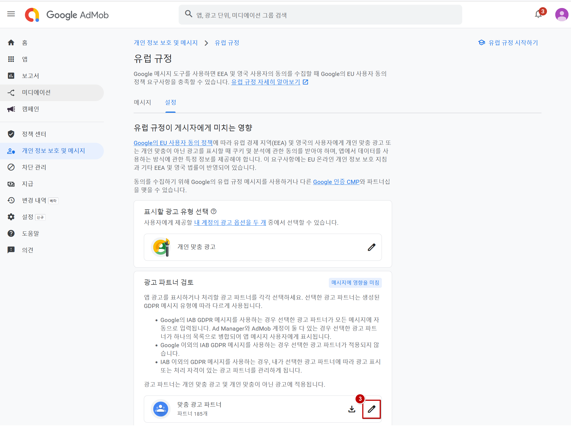This screenshot has height=427, width=571.
Task: Select 미디에이션 in the sidebar
Action: click(x=36, y=92)
